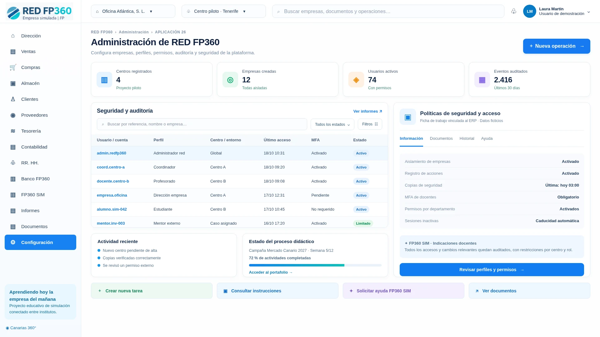Screen dimensions: 600x337
Task: Select the Configuración gear icon
Action: coord(13,242)
